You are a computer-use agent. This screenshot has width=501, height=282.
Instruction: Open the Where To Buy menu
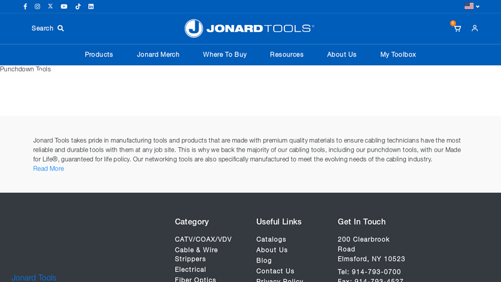[x=225, y=55]
